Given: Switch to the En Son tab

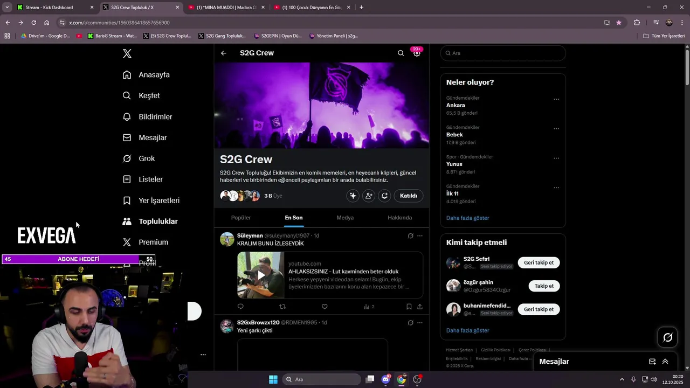Looking at the screenshot, I should tap(294, 218).
